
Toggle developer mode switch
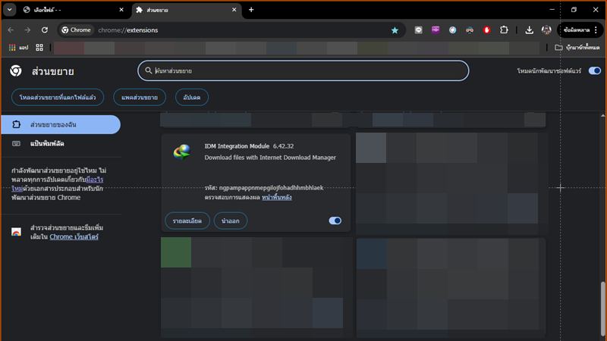595,70
